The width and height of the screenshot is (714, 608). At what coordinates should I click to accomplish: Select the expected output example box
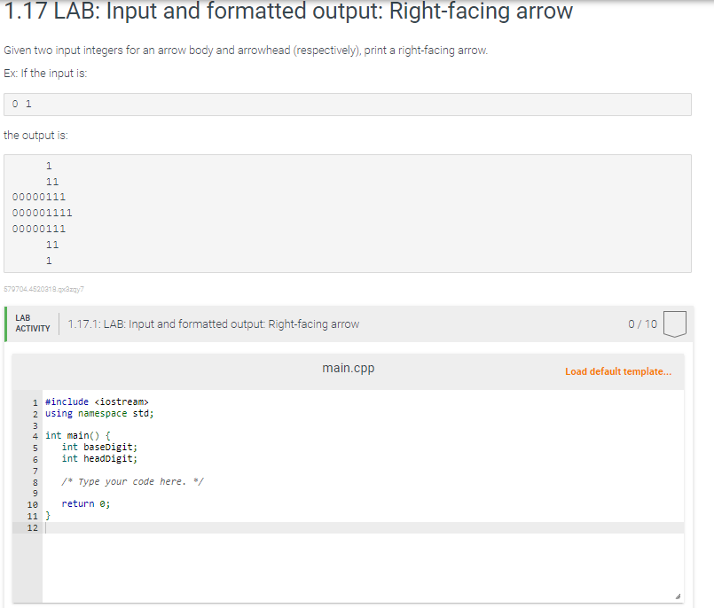(x=348, y=213)
